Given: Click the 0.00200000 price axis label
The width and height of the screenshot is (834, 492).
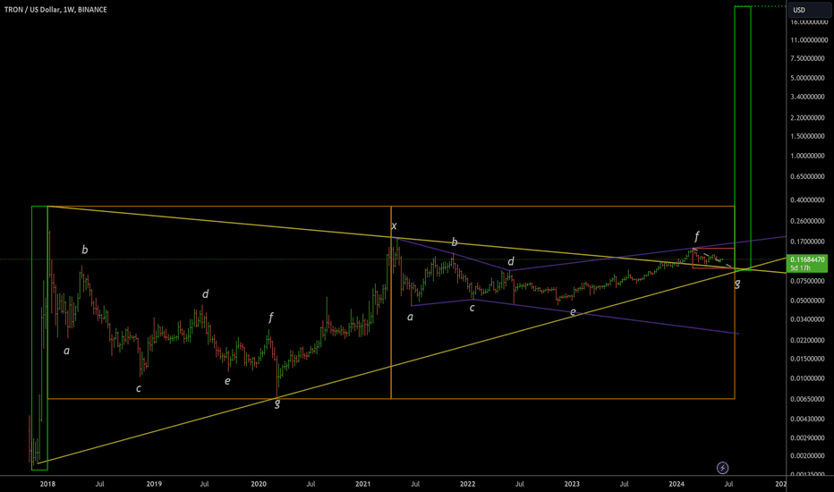Looking at the screenshot, I should pos(807,456).
